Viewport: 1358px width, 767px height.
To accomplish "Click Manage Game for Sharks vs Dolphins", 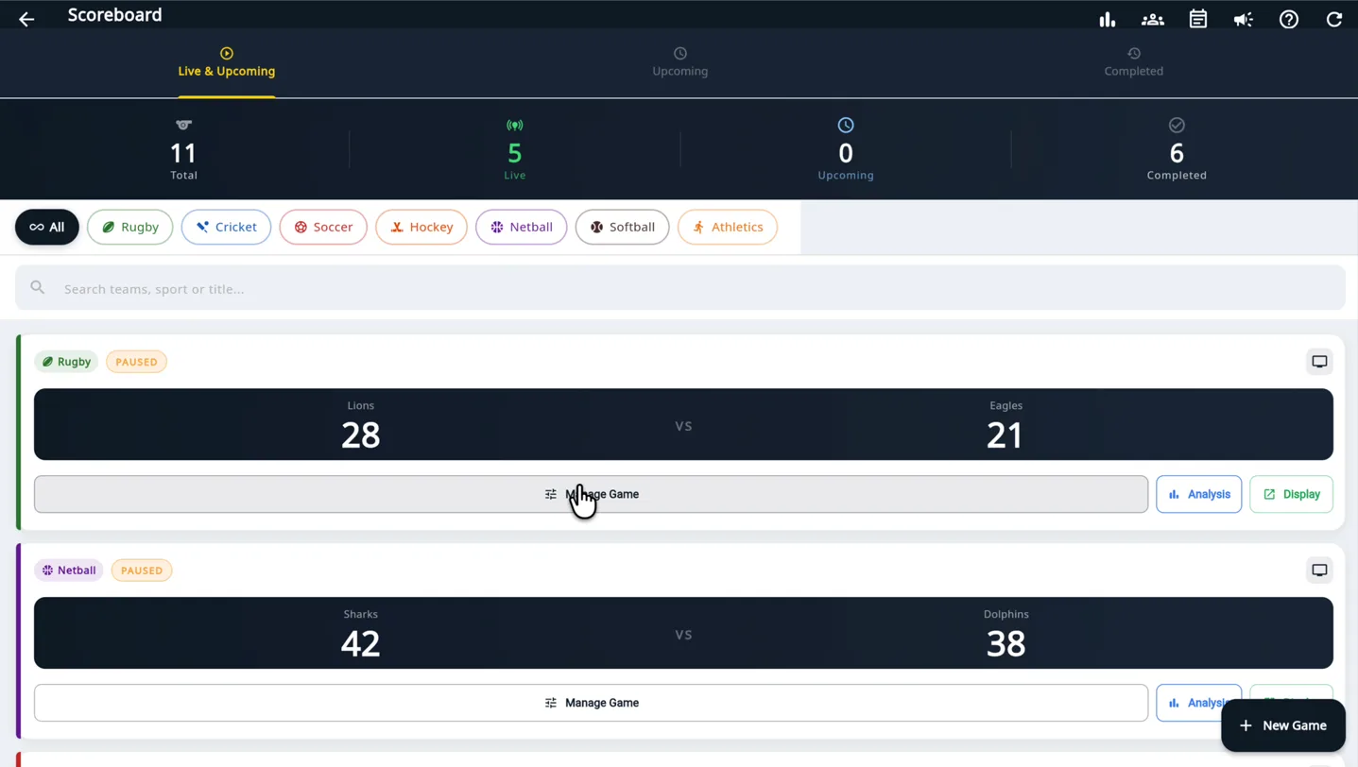I will [592, 703].
